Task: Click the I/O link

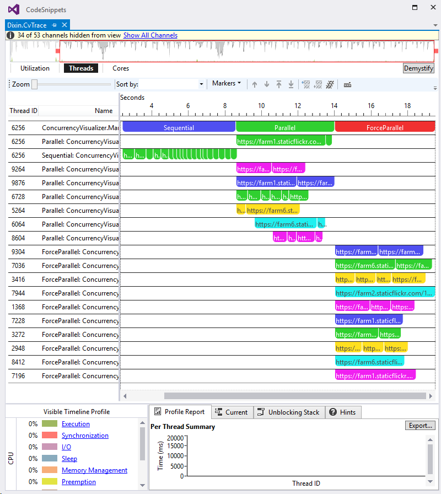Action: tap(66, 447)
